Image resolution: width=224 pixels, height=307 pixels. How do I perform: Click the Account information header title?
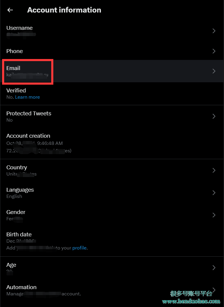[64, 10]
